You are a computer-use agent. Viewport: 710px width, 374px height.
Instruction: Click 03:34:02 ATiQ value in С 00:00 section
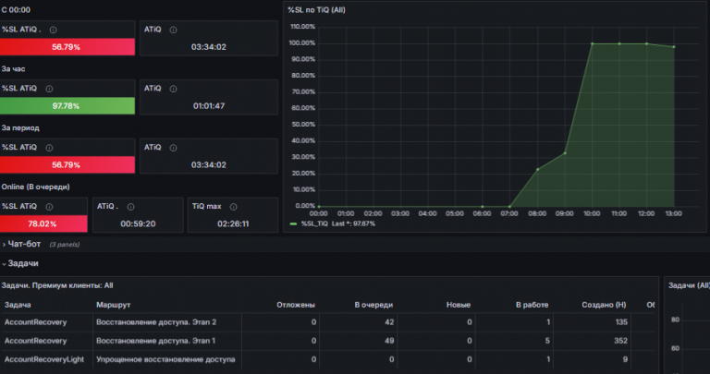(x=209, y=47)
